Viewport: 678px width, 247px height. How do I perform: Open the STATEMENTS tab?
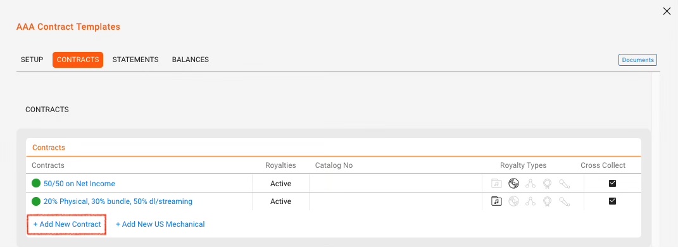click(x=135, y=60)
